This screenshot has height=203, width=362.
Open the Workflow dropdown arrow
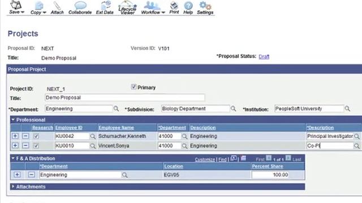[163, 12]
